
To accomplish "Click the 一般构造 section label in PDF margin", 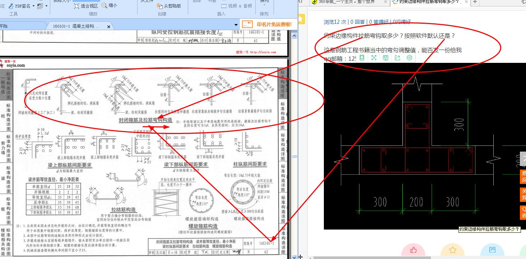I will pos(3,86).
